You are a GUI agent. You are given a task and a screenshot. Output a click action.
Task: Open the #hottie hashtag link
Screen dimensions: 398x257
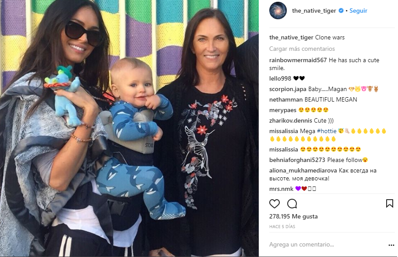pos(327,131)
